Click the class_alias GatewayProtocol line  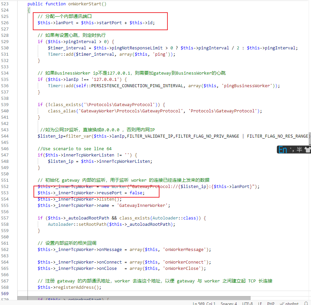tap(155, 111)
